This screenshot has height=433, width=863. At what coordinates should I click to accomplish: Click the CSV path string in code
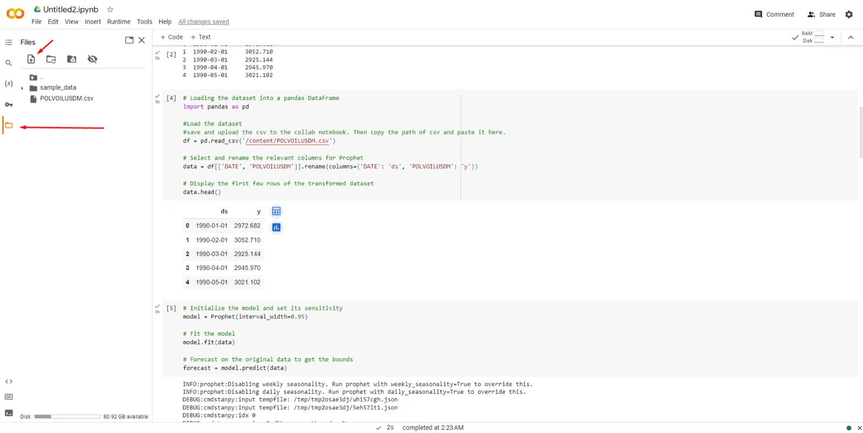pyautogui.click(x=287, y=141)
